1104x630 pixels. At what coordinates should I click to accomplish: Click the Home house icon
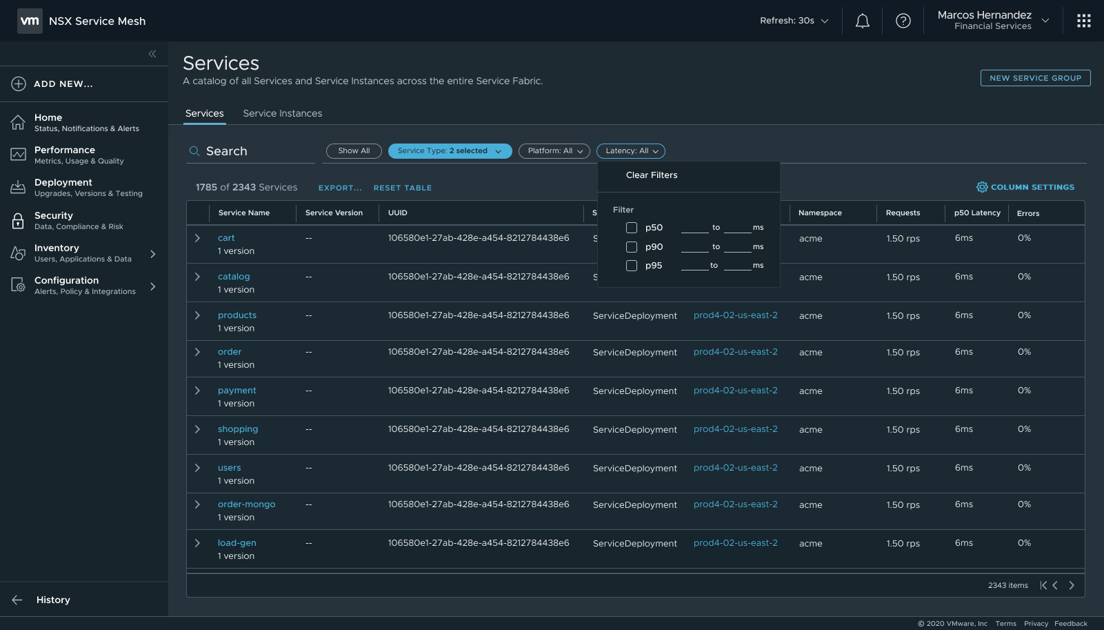coord(18,123)
